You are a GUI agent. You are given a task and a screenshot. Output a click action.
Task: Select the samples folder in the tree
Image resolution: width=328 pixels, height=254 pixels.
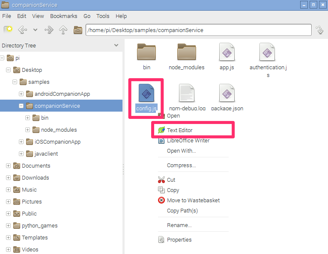pos(35,82)
